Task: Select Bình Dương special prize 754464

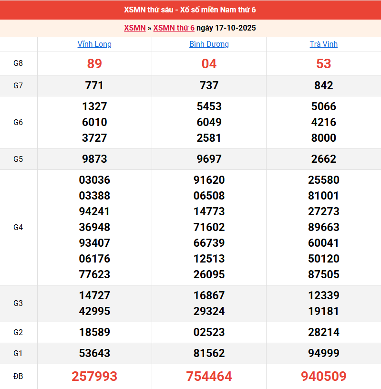Action: click(209, 377)
